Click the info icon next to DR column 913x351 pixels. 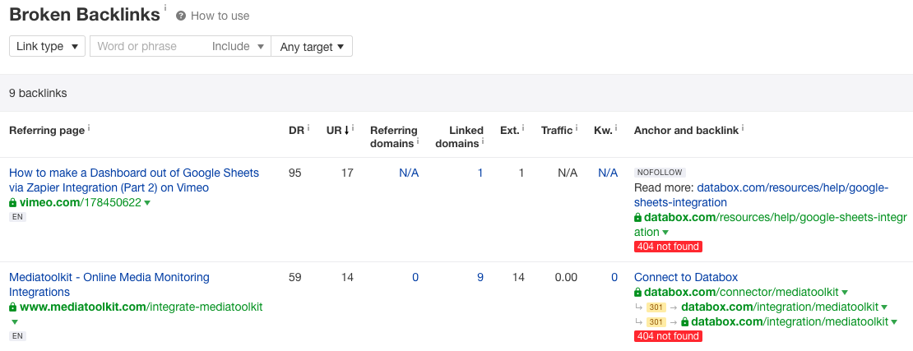coord(308,127)
